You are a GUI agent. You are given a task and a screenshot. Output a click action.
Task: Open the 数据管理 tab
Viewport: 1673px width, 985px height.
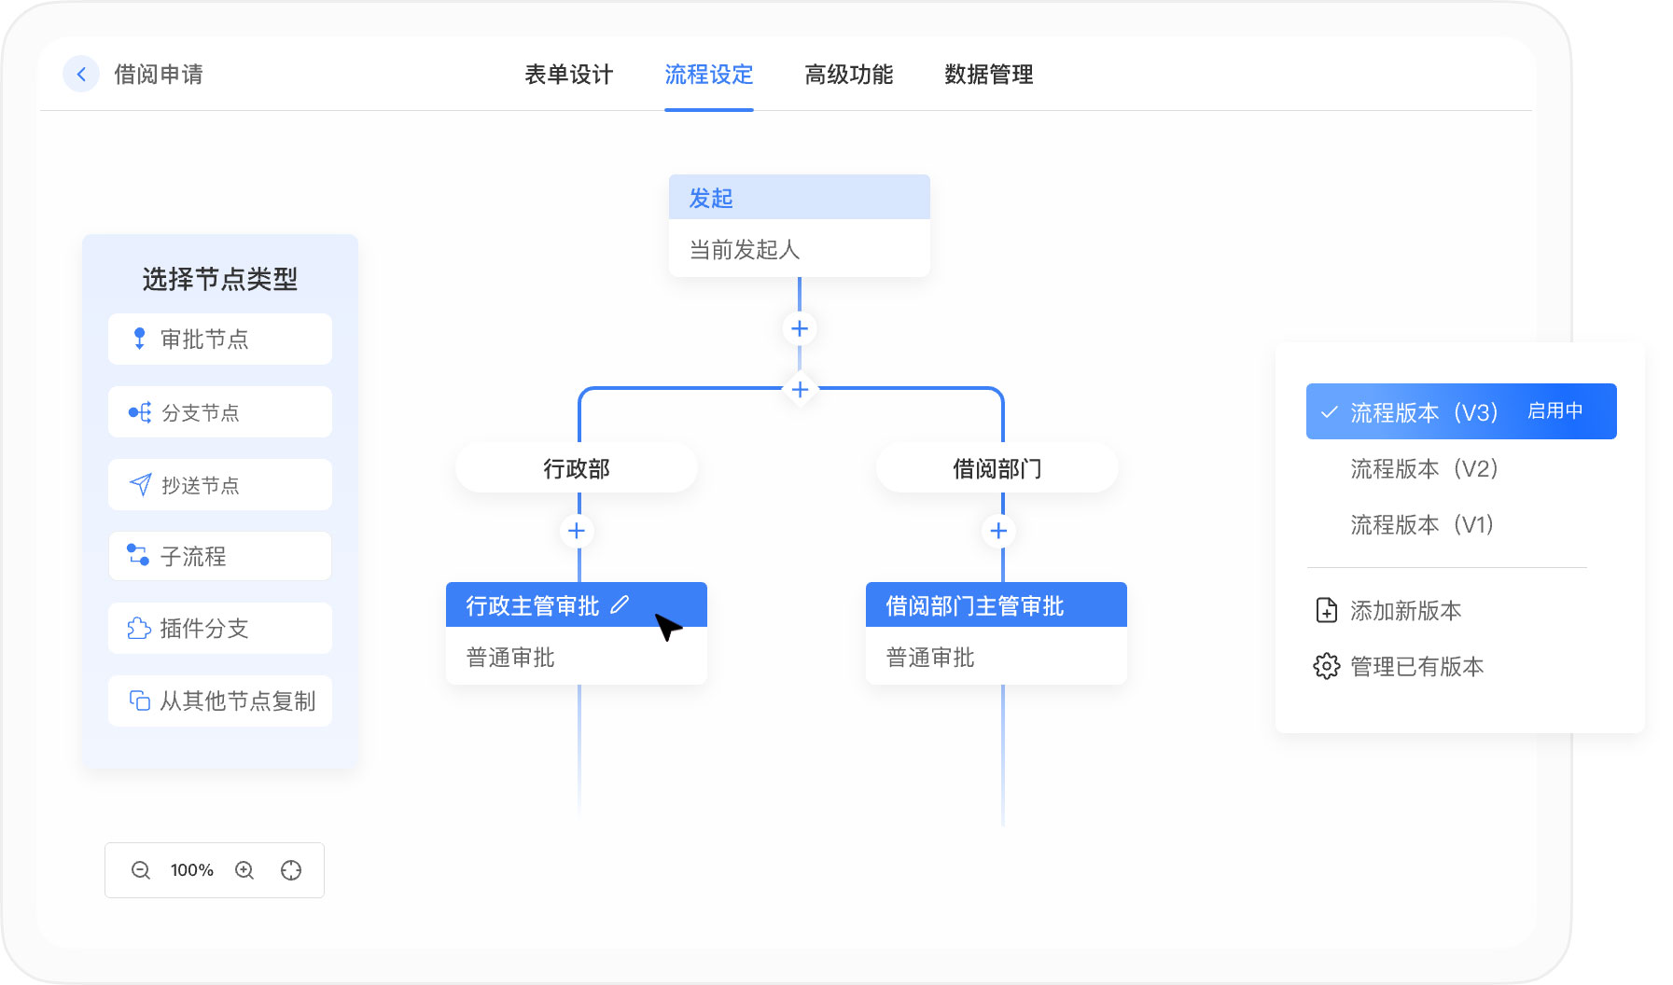[x=988, y=75]
